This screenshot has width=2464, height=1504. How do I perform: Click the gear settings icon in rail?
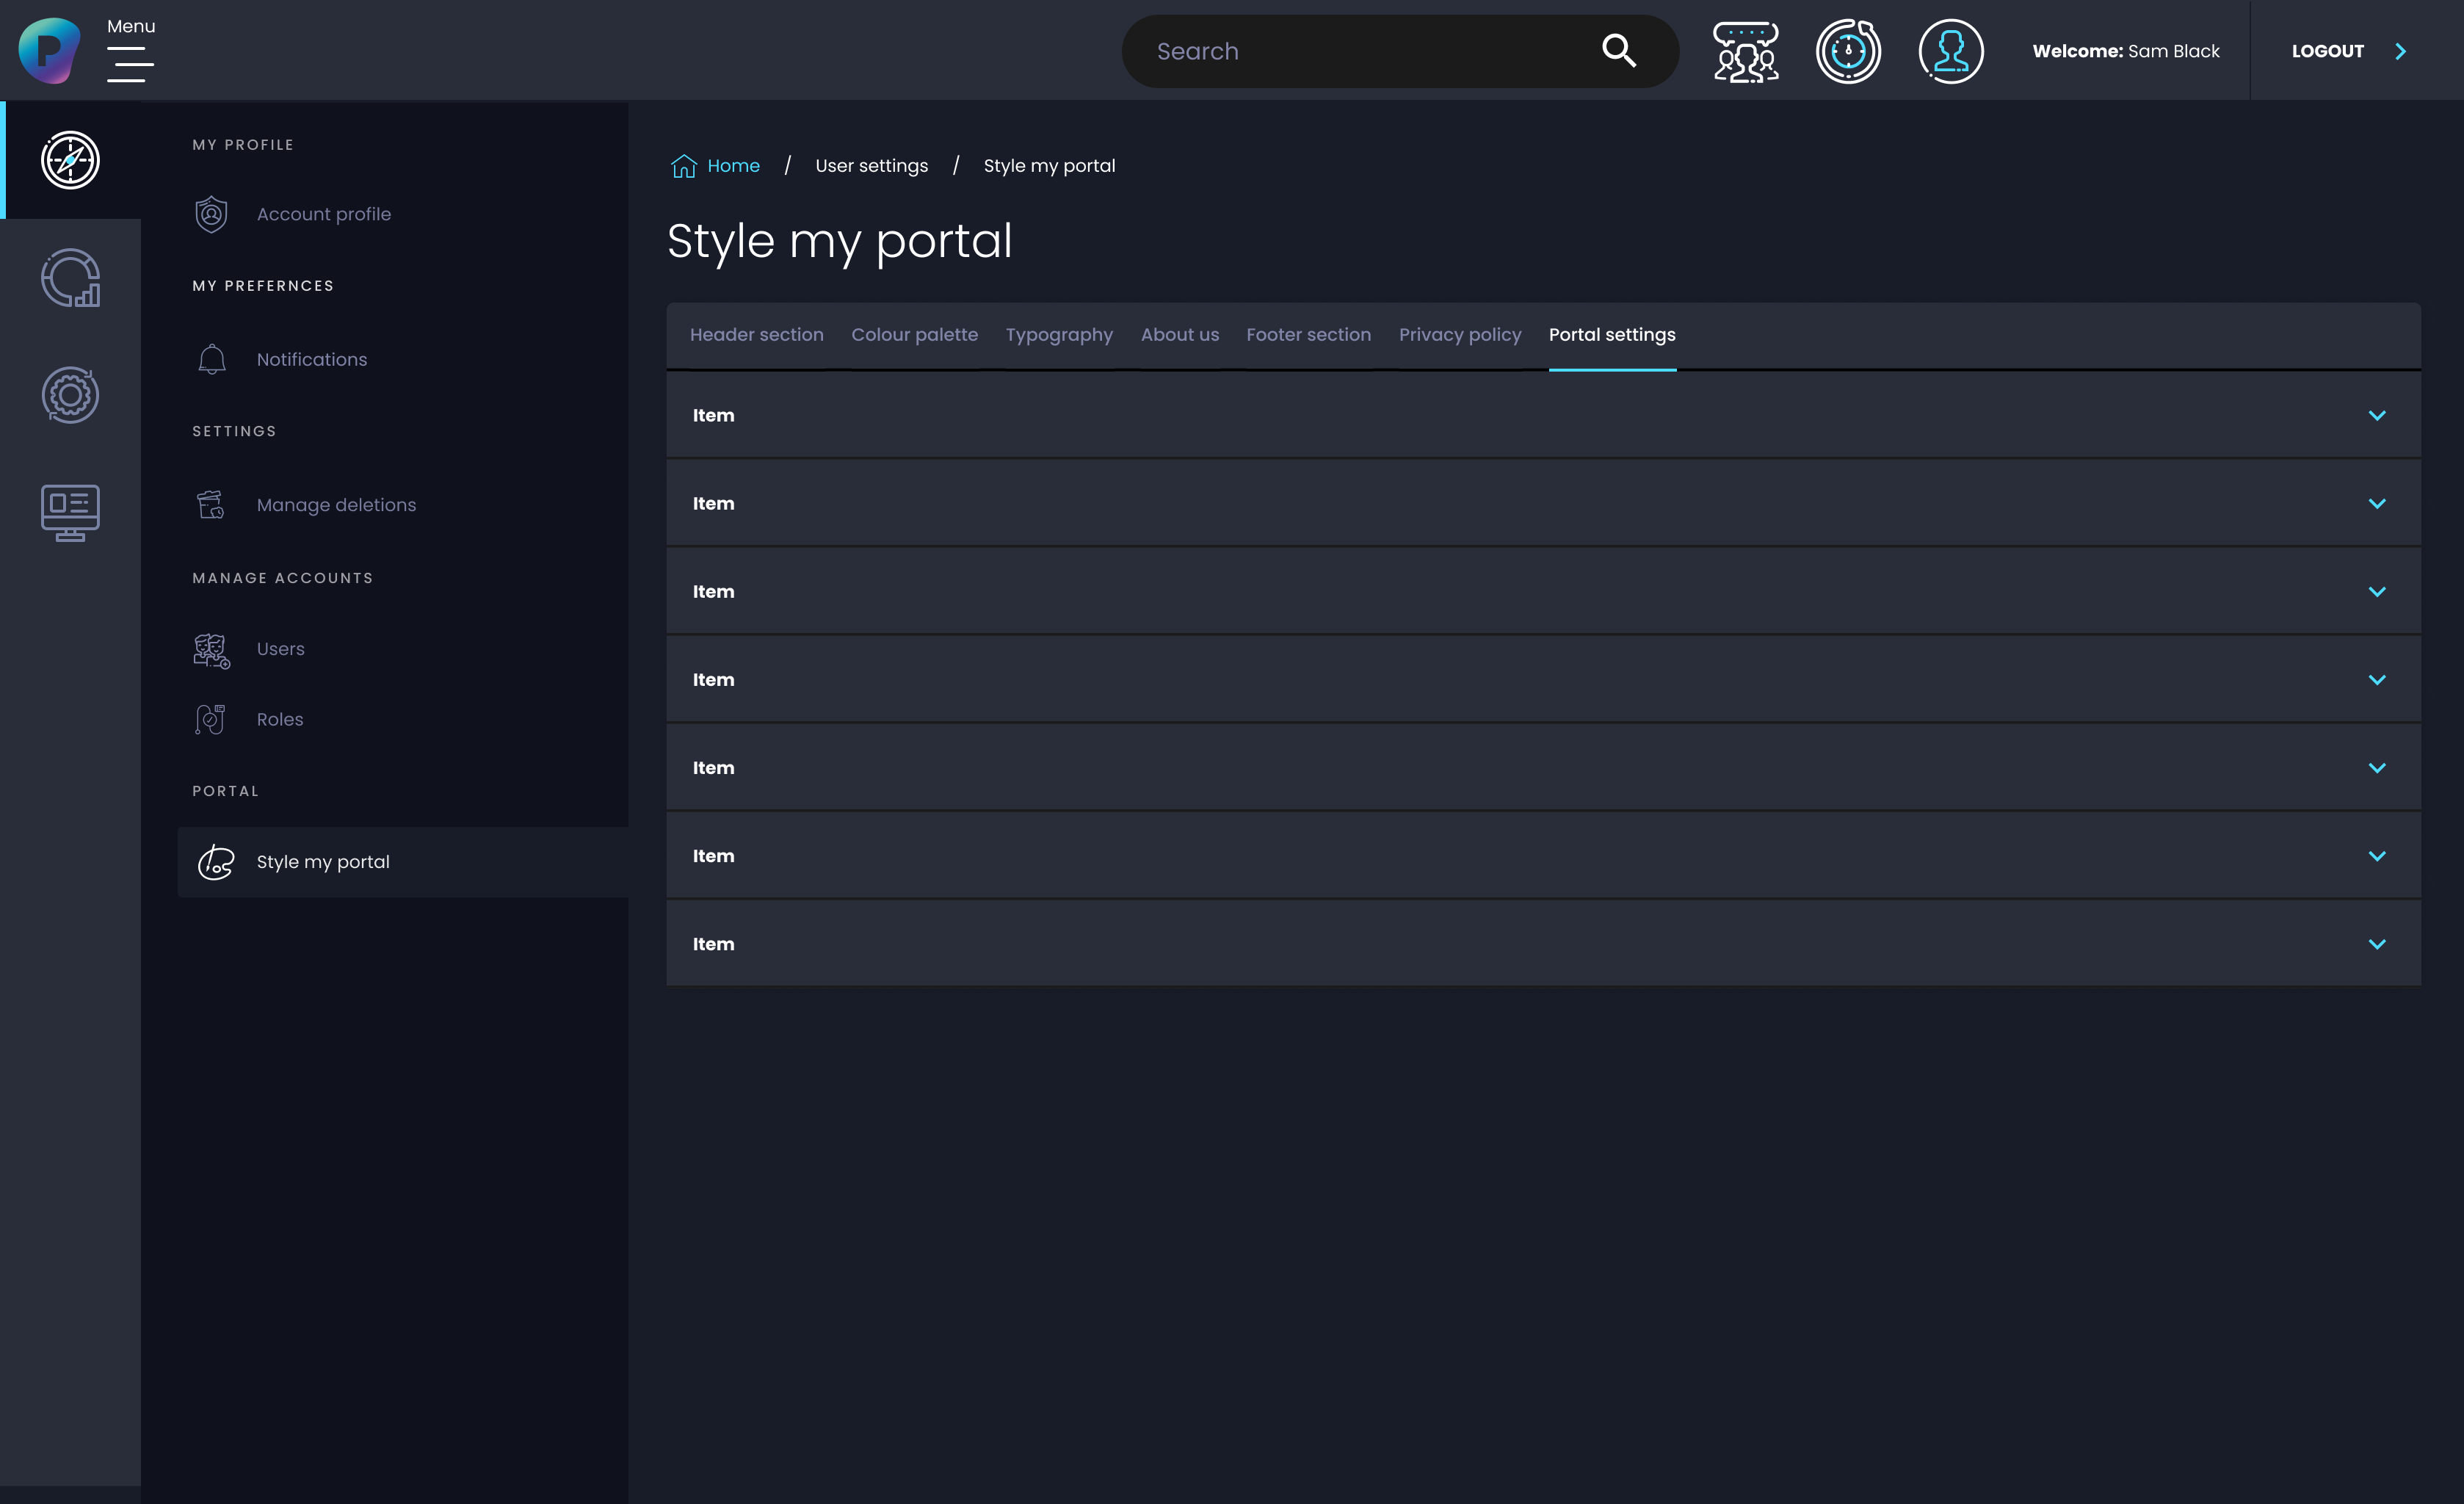coord(70,395)
